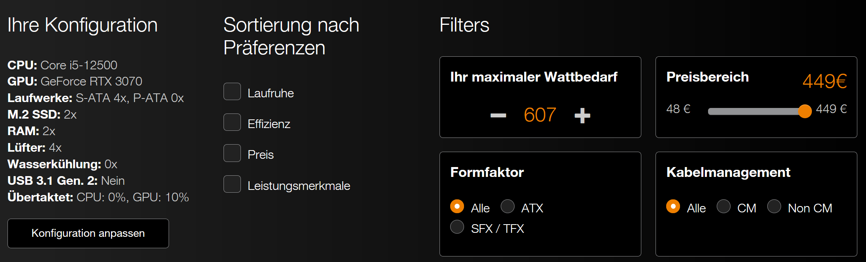Click the Konfiguration anpassen button
Viewport: 866px width, 262px height.
(x=88, y=233)
